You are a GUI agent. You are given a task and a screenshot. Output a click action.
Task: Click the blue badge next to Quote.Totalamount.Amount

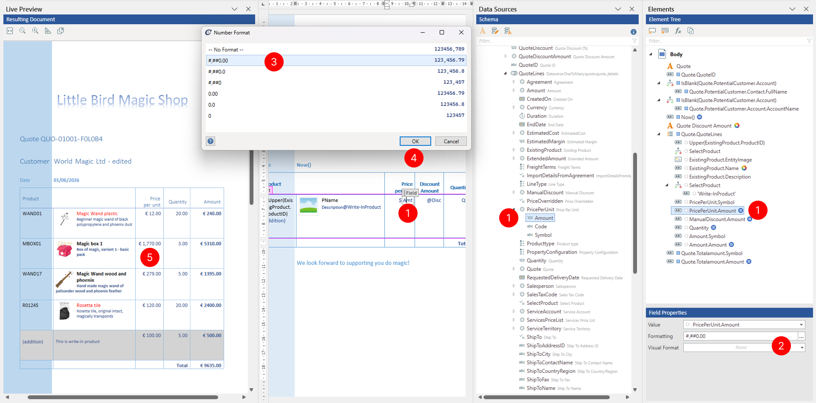coord(749,261)
